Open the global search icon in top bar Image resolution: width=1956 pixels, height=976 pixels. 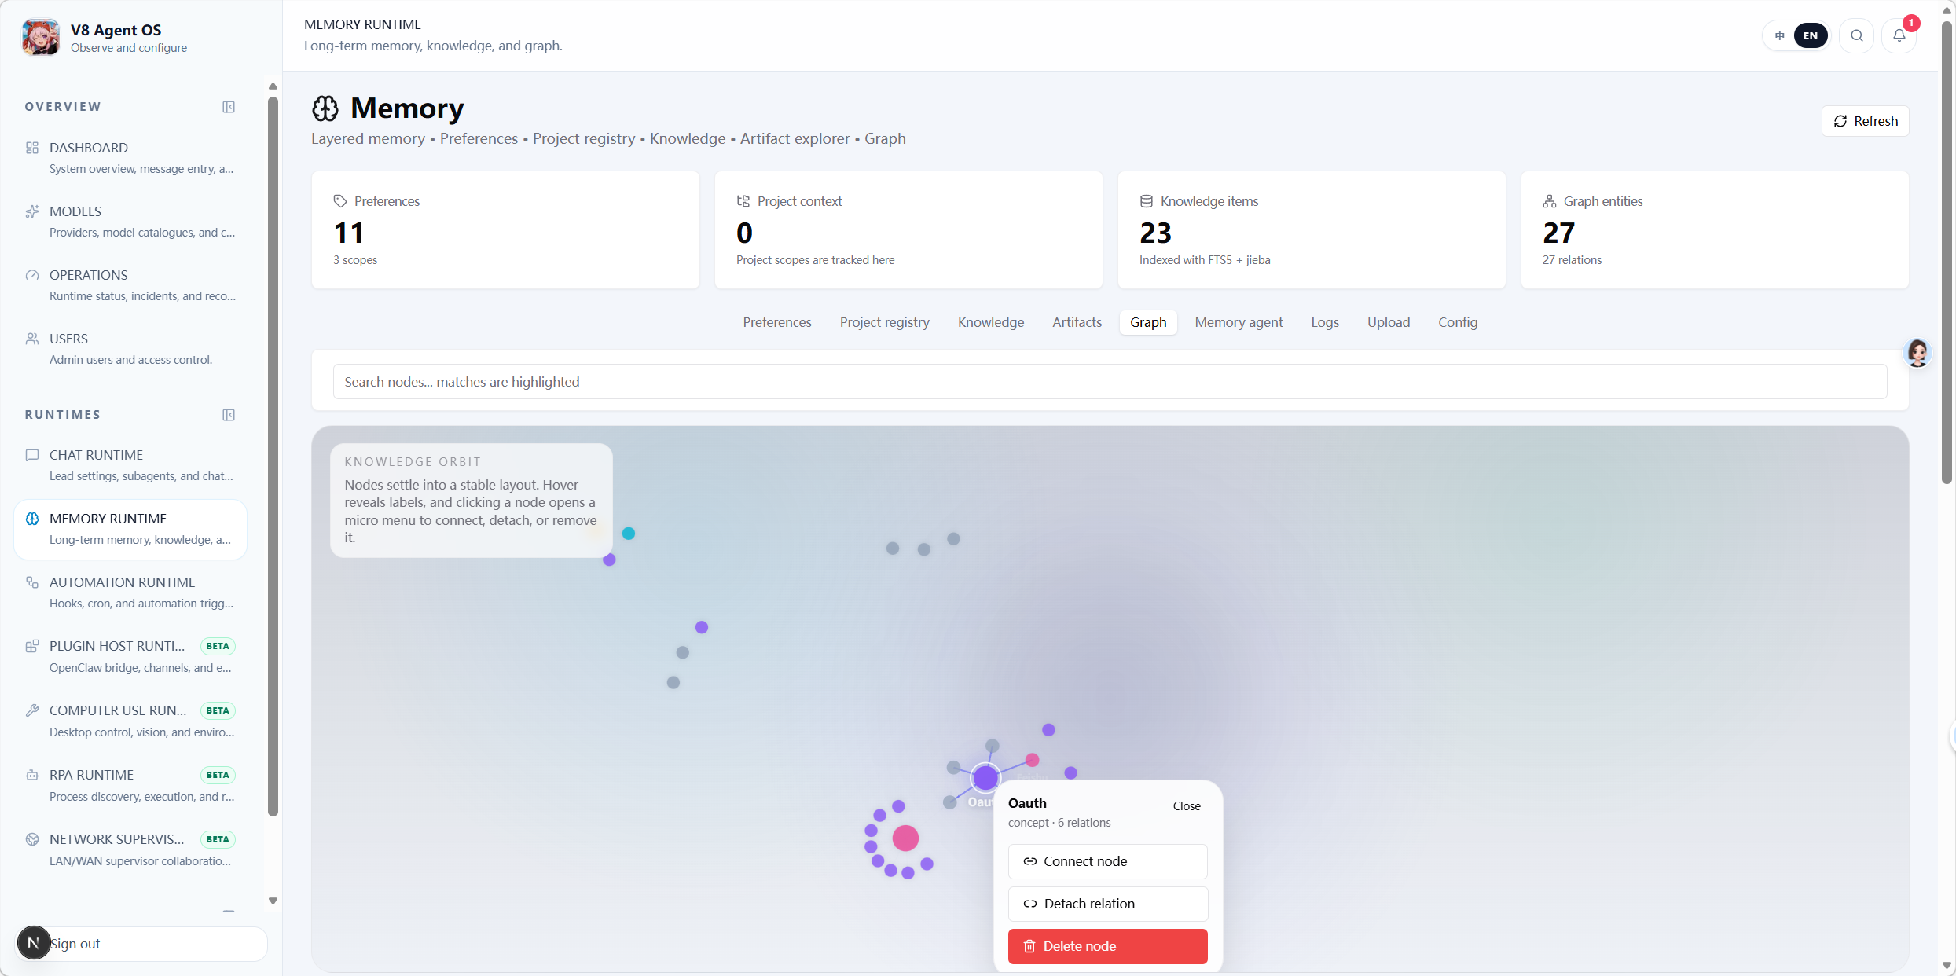(x=1856, y=35)
